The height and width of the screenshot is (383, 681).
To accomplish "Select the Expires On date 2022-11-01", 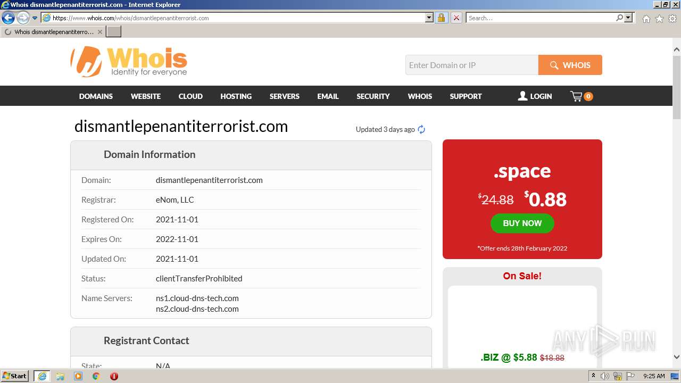I will tap(177, 239).
